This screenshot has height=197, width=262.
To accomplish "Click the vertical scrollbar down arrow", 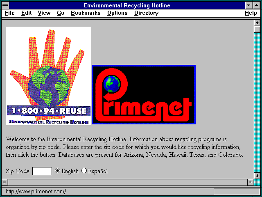I will (257, 176).
